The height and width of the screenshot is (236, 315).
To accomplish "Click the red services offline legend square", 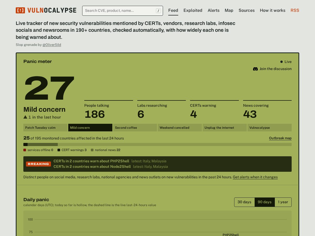I will point(25,150).
